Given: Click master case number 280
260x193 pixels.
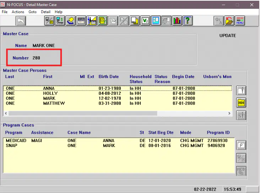Looking at the screenshot, I should point(36,58).
